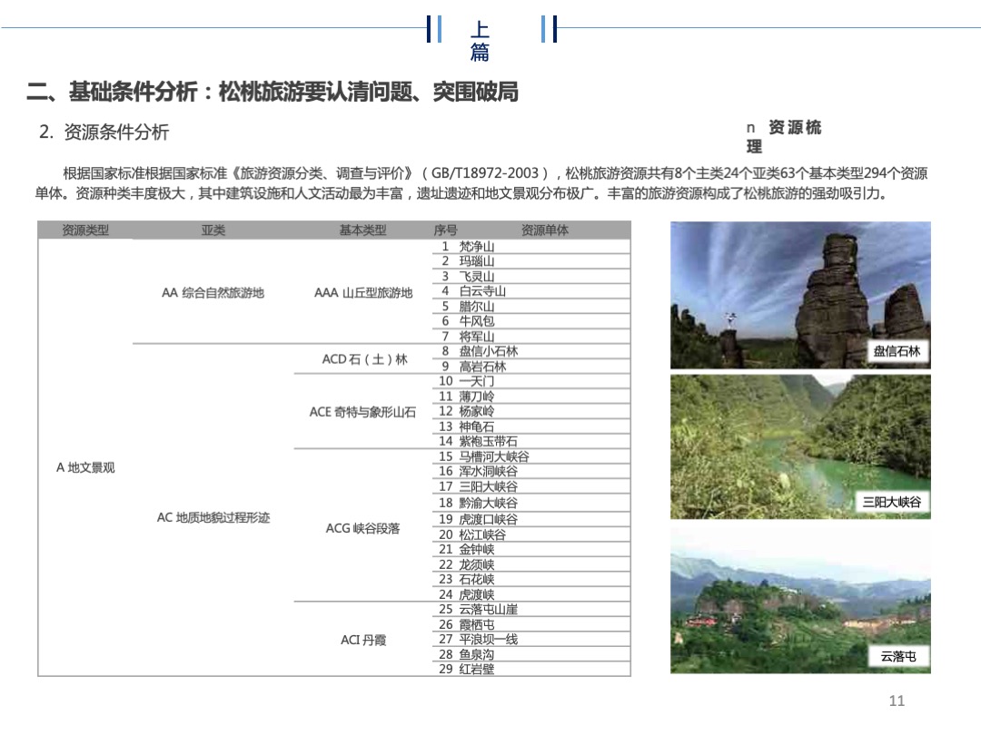The height and width of the screenshot is (735, 981).
Task: Select the 三阳大峡谷 photo thumbnail
Action: click(x=799, y=444)
